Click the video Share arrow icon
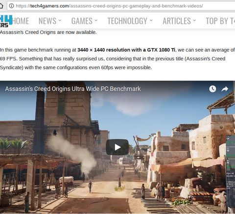 coord(225,89)
